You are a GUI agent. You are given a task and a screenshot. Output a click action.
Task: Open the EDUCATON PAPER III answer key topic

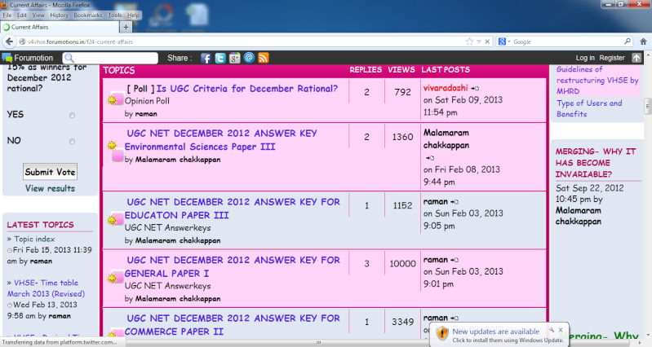click(x=233, y=209)
